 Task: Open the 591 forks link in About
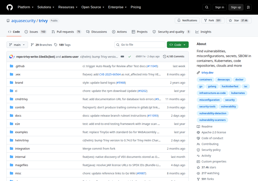[208, 179]
